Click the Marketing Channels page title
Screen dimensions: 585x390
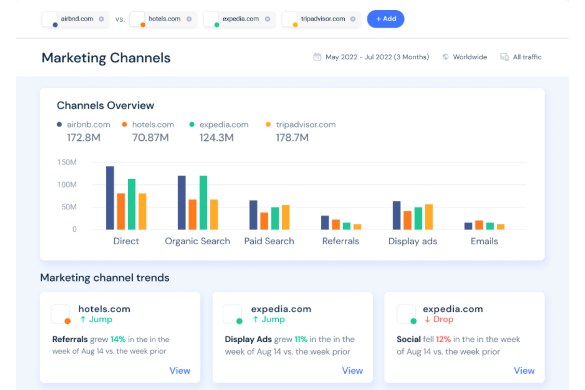point(106,58)
